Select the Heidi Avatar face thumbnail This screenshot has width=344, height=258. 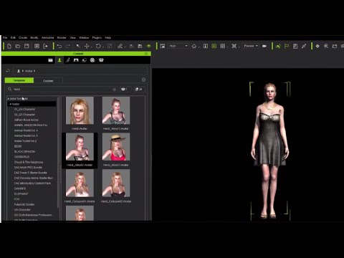[x=80, y=110]
